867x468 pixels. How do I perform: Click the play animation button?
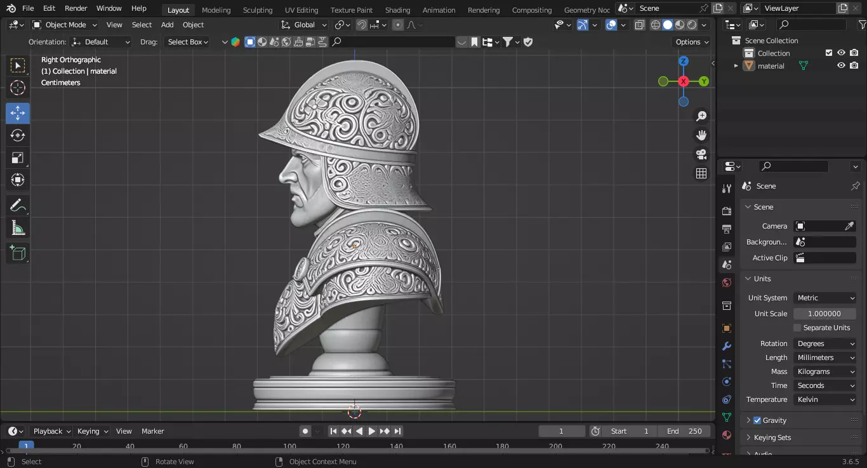coord(372,431)
